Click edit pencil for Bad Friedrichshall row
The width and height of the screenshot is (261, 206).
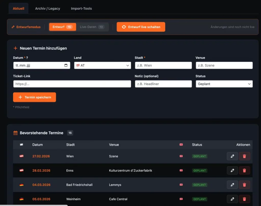232,185
